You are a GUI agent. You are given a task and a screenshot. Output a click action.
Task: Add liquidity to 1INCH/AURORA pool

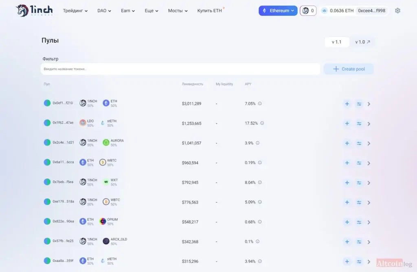point(347,144)
